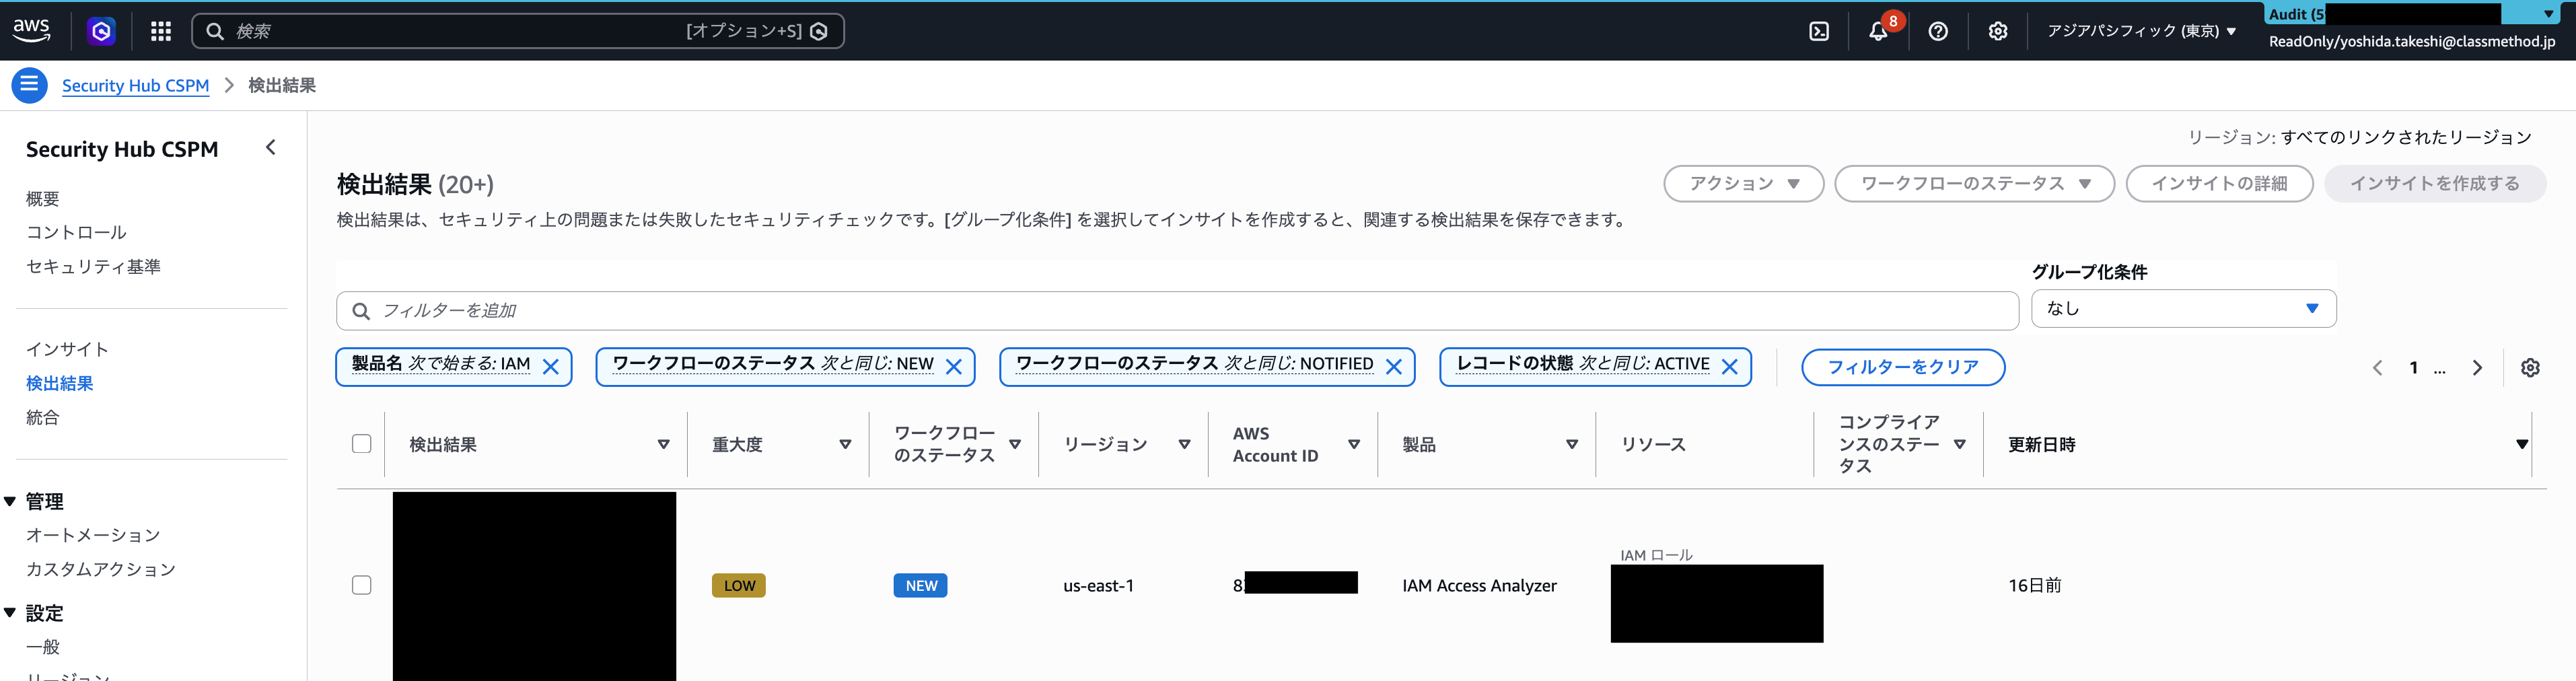Viewport: 2576px width, 681px height.
Task: Open 概要 in the side navigation
Action: click(43, 199)
